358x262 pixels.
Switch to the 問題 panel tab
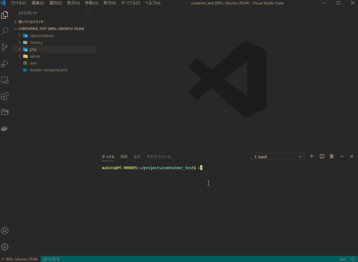pyautogui.click(x=124, y=157)
